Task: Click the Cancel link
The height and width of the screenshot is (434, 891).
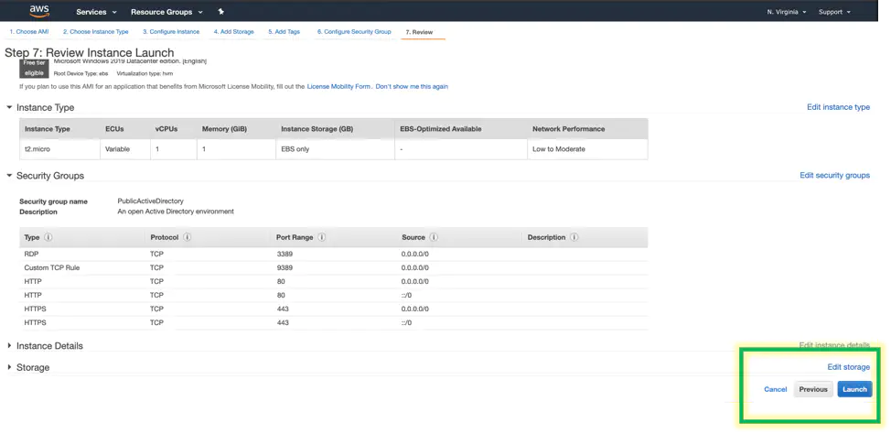Action: pos(776,389)
